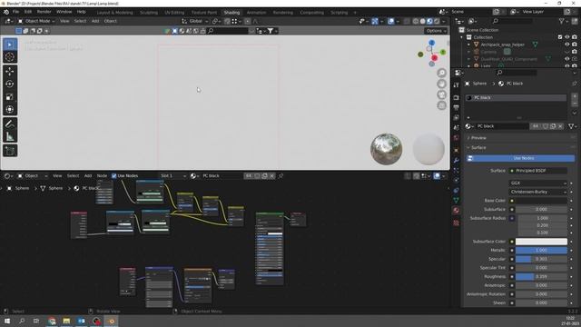Screen dimensions: 581x327
Task: Click the Principled BSDF surface shader field
Action: tap(537, 171)
